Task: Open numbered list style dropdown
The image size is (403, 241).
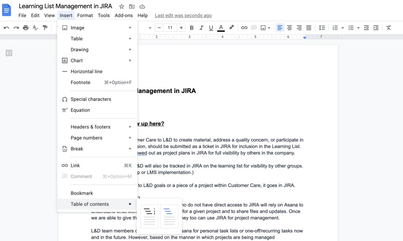Action: pyautogui.click(x=343, y=28)
